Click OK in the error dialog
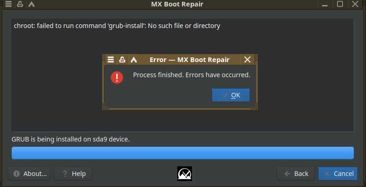 click(x=231, y=95)
